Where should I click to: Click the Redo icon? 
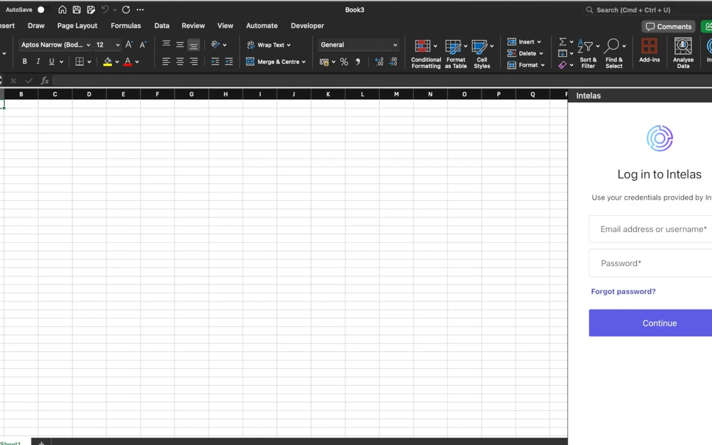126,9
